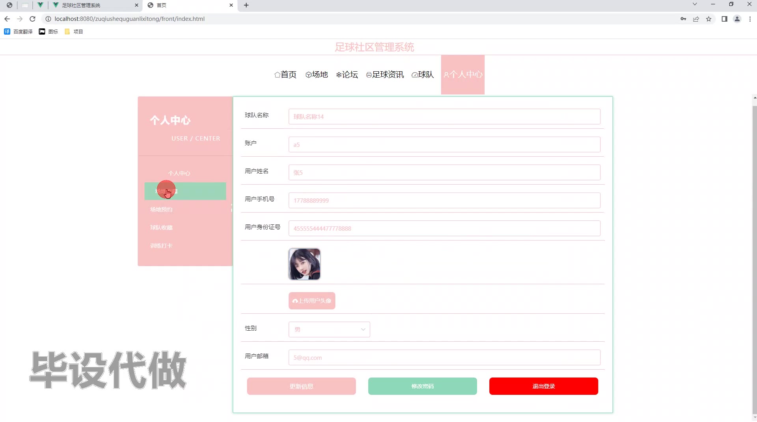Open the tab search chevron

click(695, 4)
